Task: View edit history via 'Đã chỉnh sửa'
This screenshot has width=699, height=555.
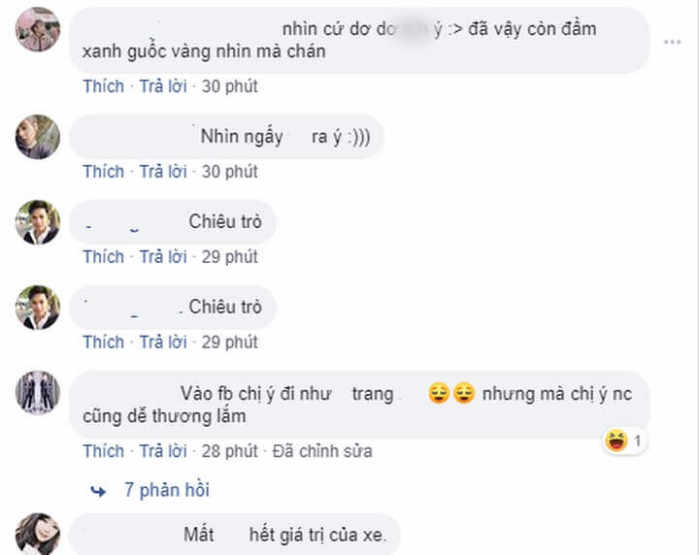Action: click(x=322, y=451)
